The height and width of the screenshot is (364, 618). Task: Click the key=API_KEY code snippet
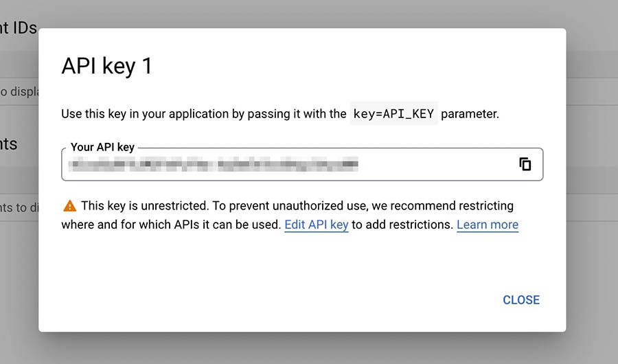[x=393, y=114]
